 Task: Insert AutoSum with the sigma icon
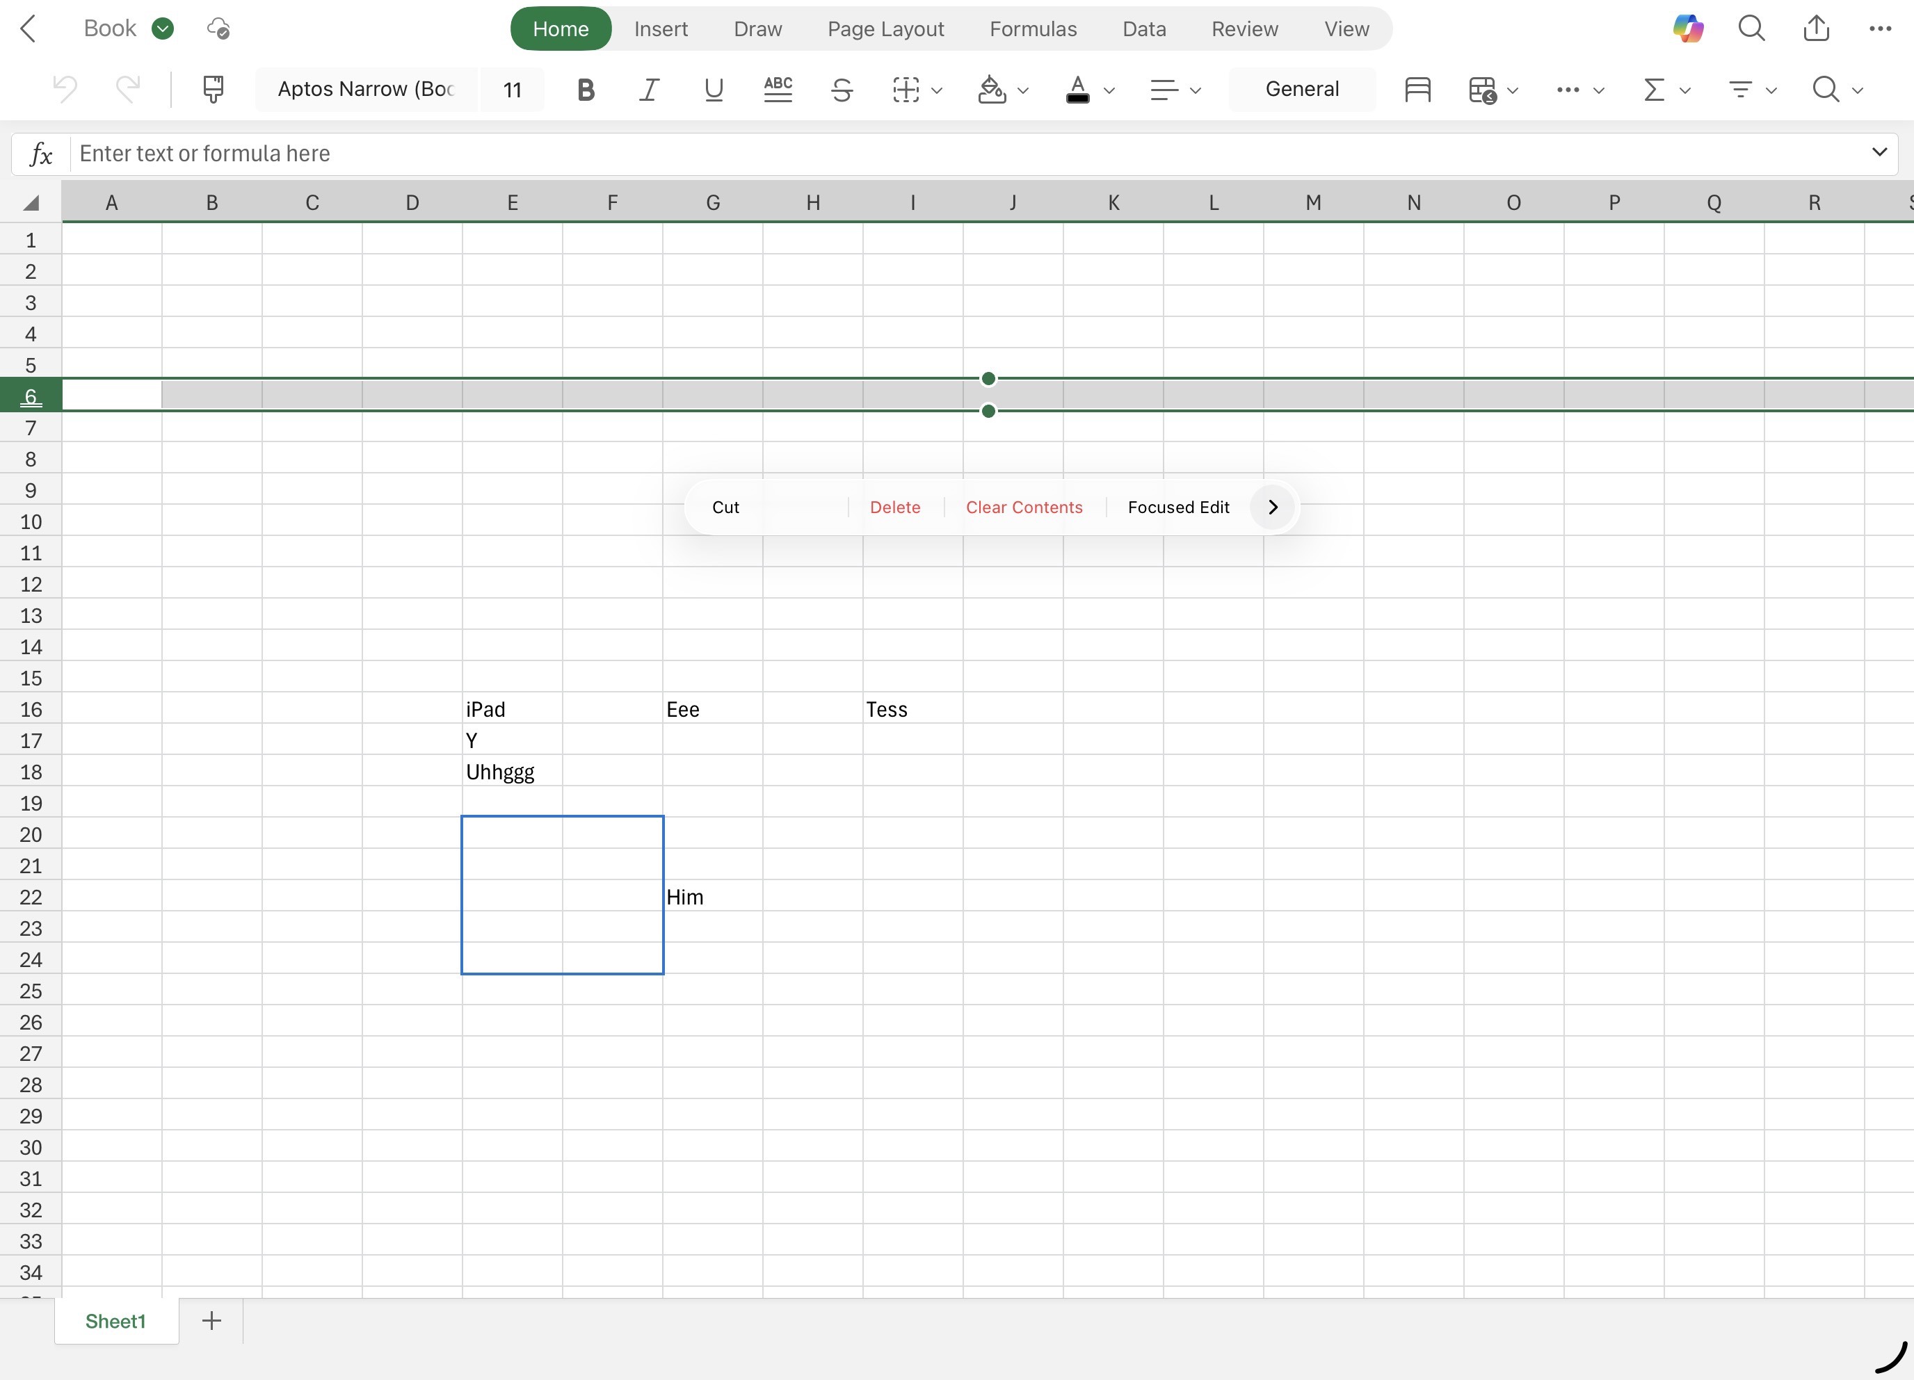(1654, 90)
